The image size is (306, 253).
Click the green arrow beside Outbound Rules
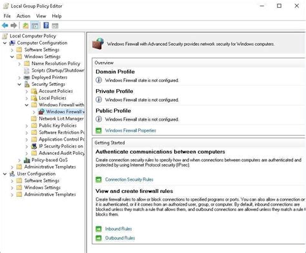coord(99,238)
